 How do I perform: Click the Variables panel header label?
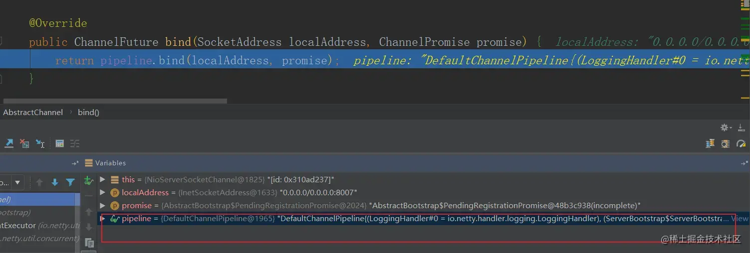(x=110, y=163)
